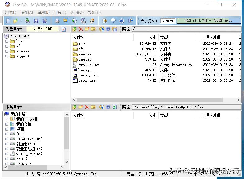The width and height of the screenshot is (244, 179).
Task: Select the WIN10_CMGE root disc node
Action: [x=20, y=36]
